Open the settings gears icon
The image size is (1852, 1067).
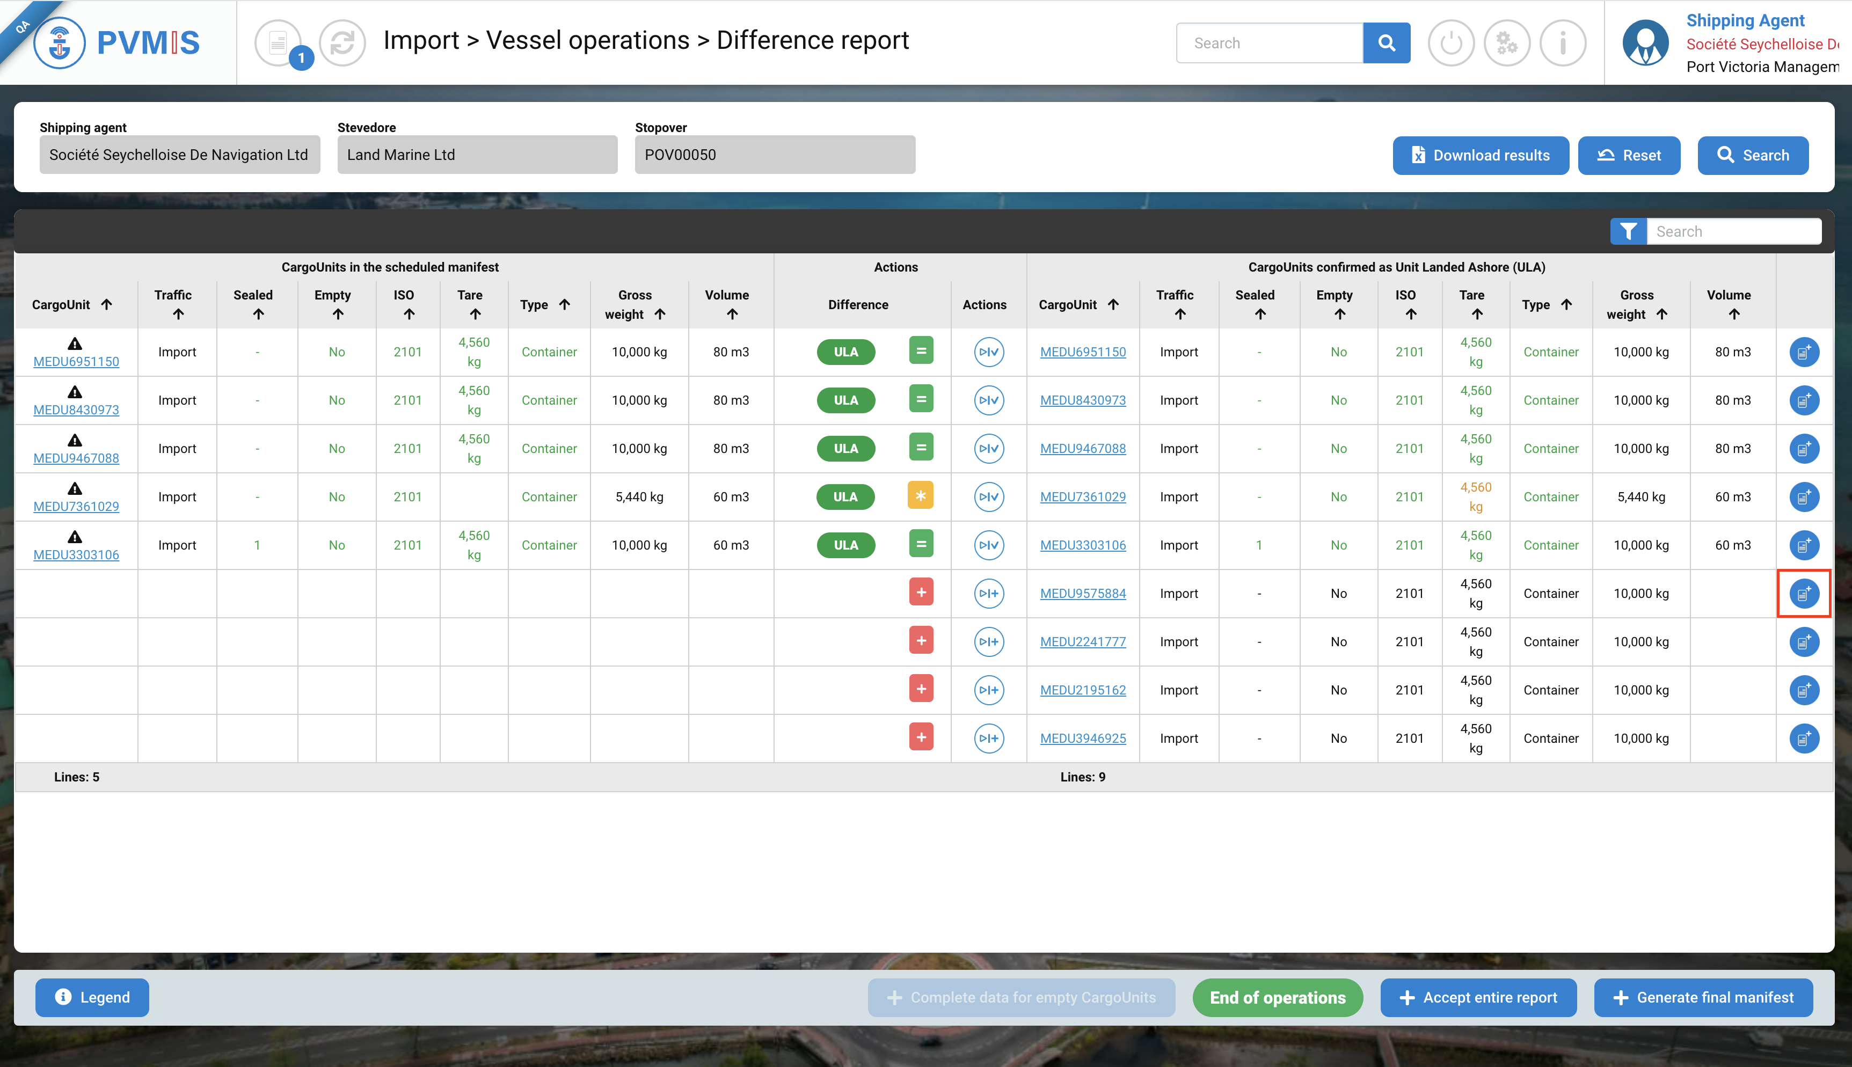pos(1506,43)
